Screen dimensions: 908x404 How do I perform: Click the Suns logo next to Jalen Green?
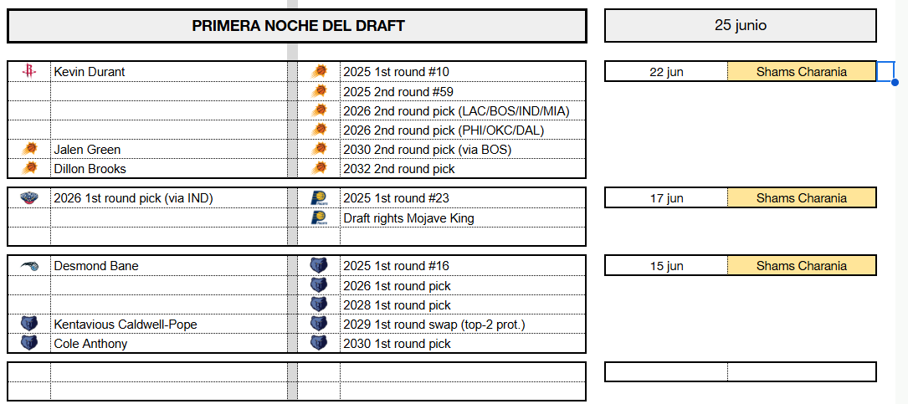click(x=29, y=150)
